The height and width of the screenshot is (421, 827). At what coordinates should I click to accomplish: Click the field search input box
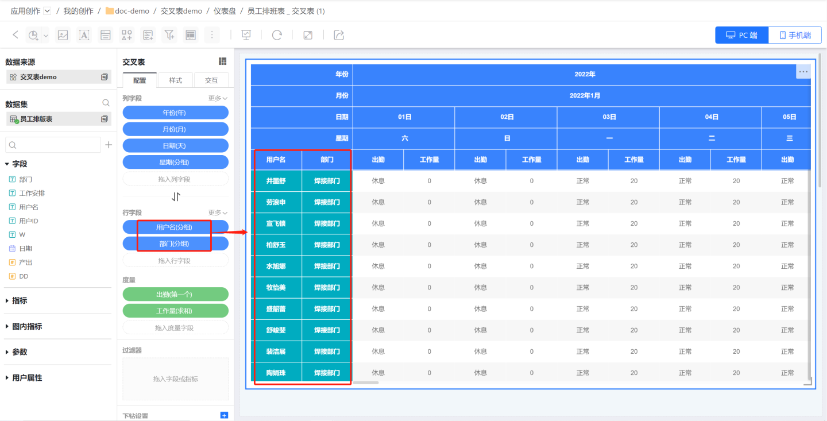(x=53, y=145)
